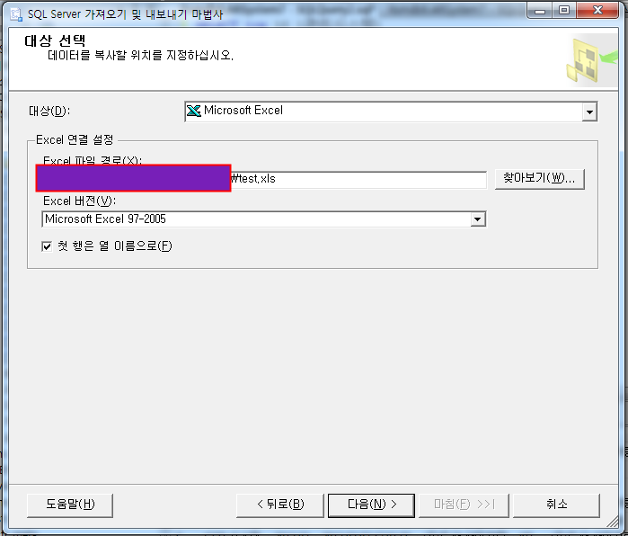Close the import export wizard window
This screenshot has height=536, width=628.
click(597, 11)
